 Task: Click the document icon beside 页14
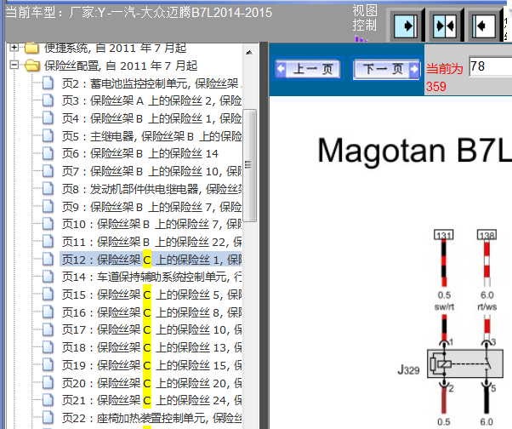48,277
